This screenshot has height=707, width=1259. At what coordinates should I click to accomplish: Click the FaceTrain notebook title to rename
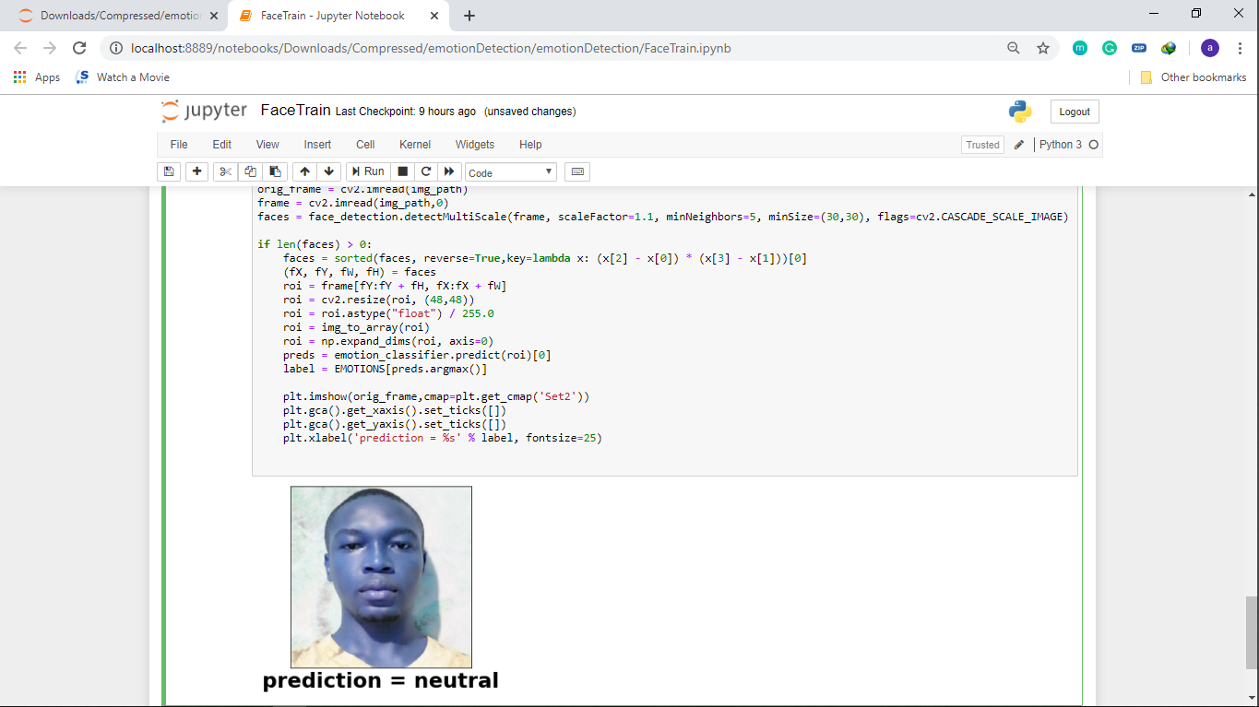click(295, 111)
